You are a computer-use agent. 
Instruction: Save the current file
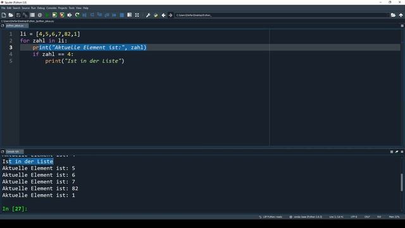pos(18,15)
